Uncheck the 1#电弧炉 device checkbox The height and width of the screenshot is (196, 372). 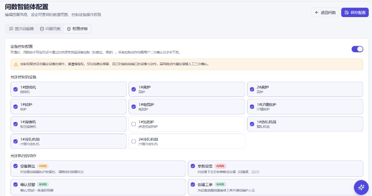[x=134, y=107]
